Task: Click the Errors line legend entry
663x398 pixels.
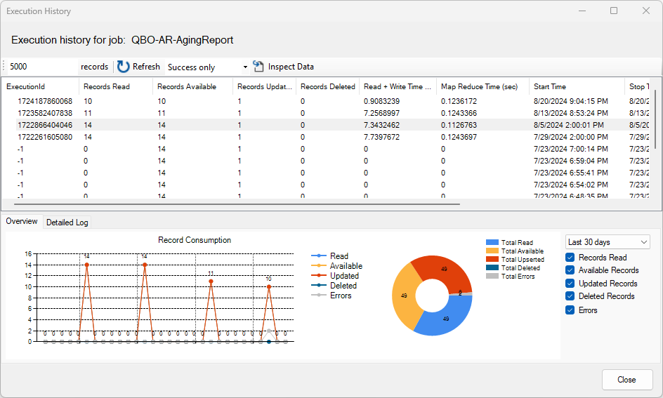Action: pyautogui.click(x=331, y=296)
